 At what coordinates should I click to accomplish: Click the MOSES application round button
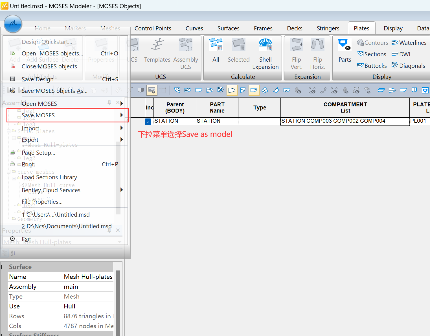[x=13, y=24]
